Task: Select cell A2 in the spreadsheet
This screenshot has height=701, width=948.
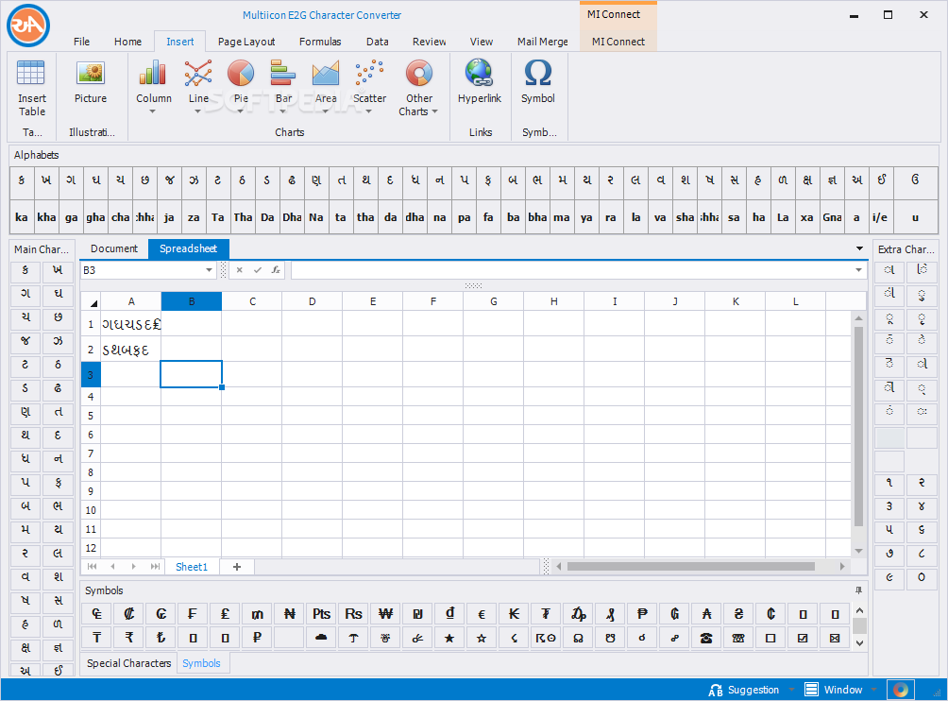Action: (x=130, y=350)
